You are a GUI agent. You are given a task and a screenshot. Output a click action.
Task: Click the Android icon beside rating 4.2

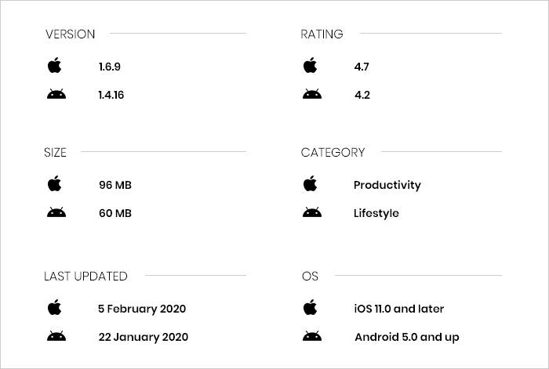[312, 94]
